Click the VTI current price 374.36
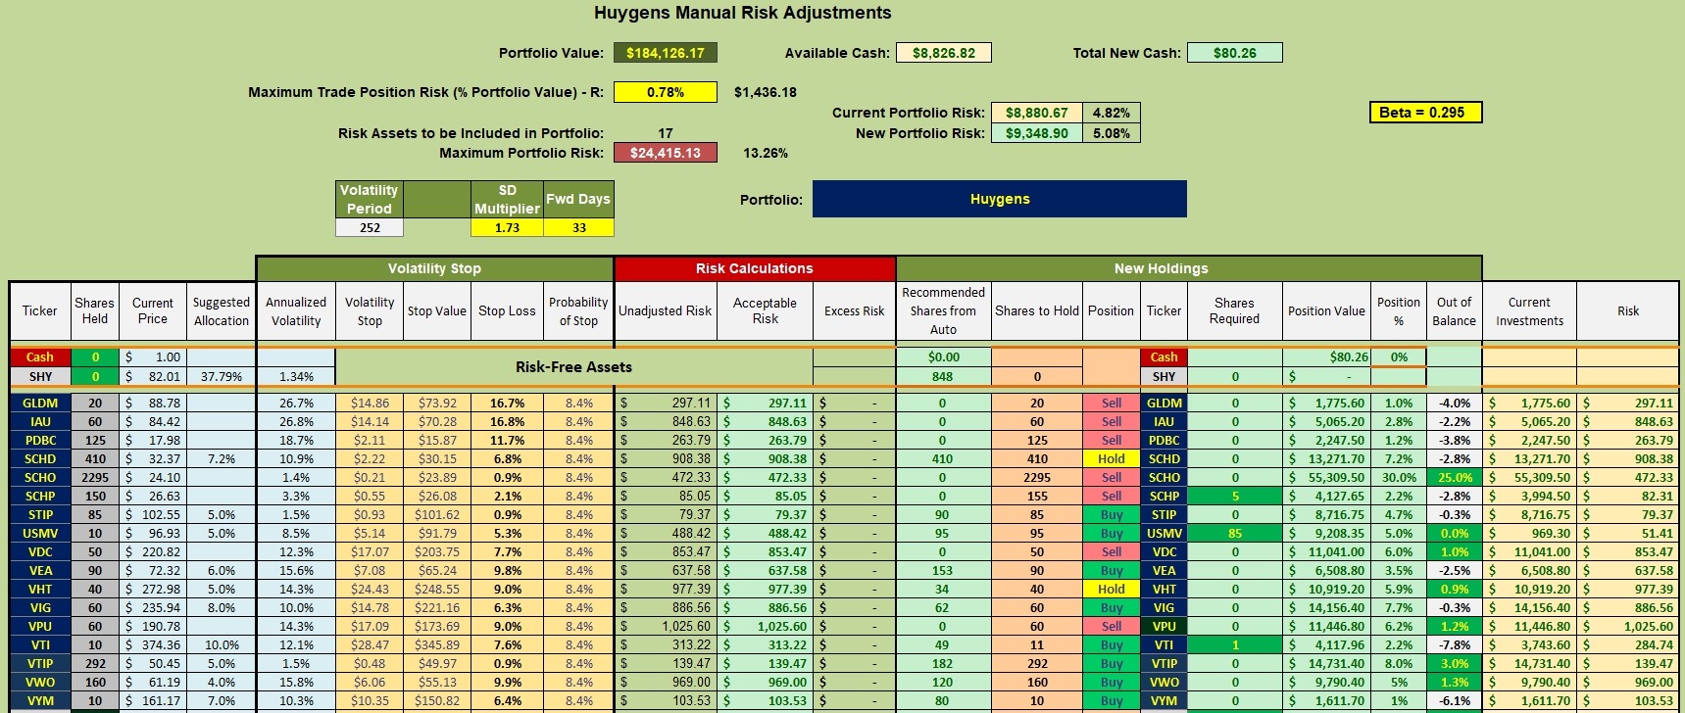 (153, 644)
